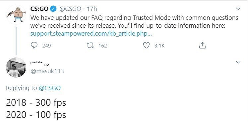Expand the reply tweet options chevron
This screenshot has width=249, height=122.
point(238,62)
